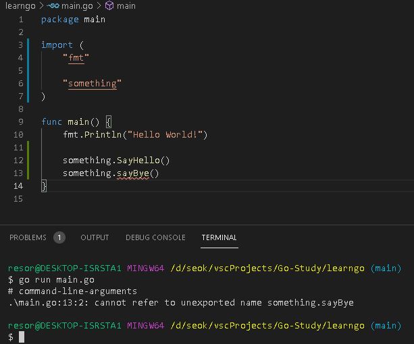Click the terminal cursor at bottom prompt
The height and width of the screenshot is (344, 414).
pos(22,337)
